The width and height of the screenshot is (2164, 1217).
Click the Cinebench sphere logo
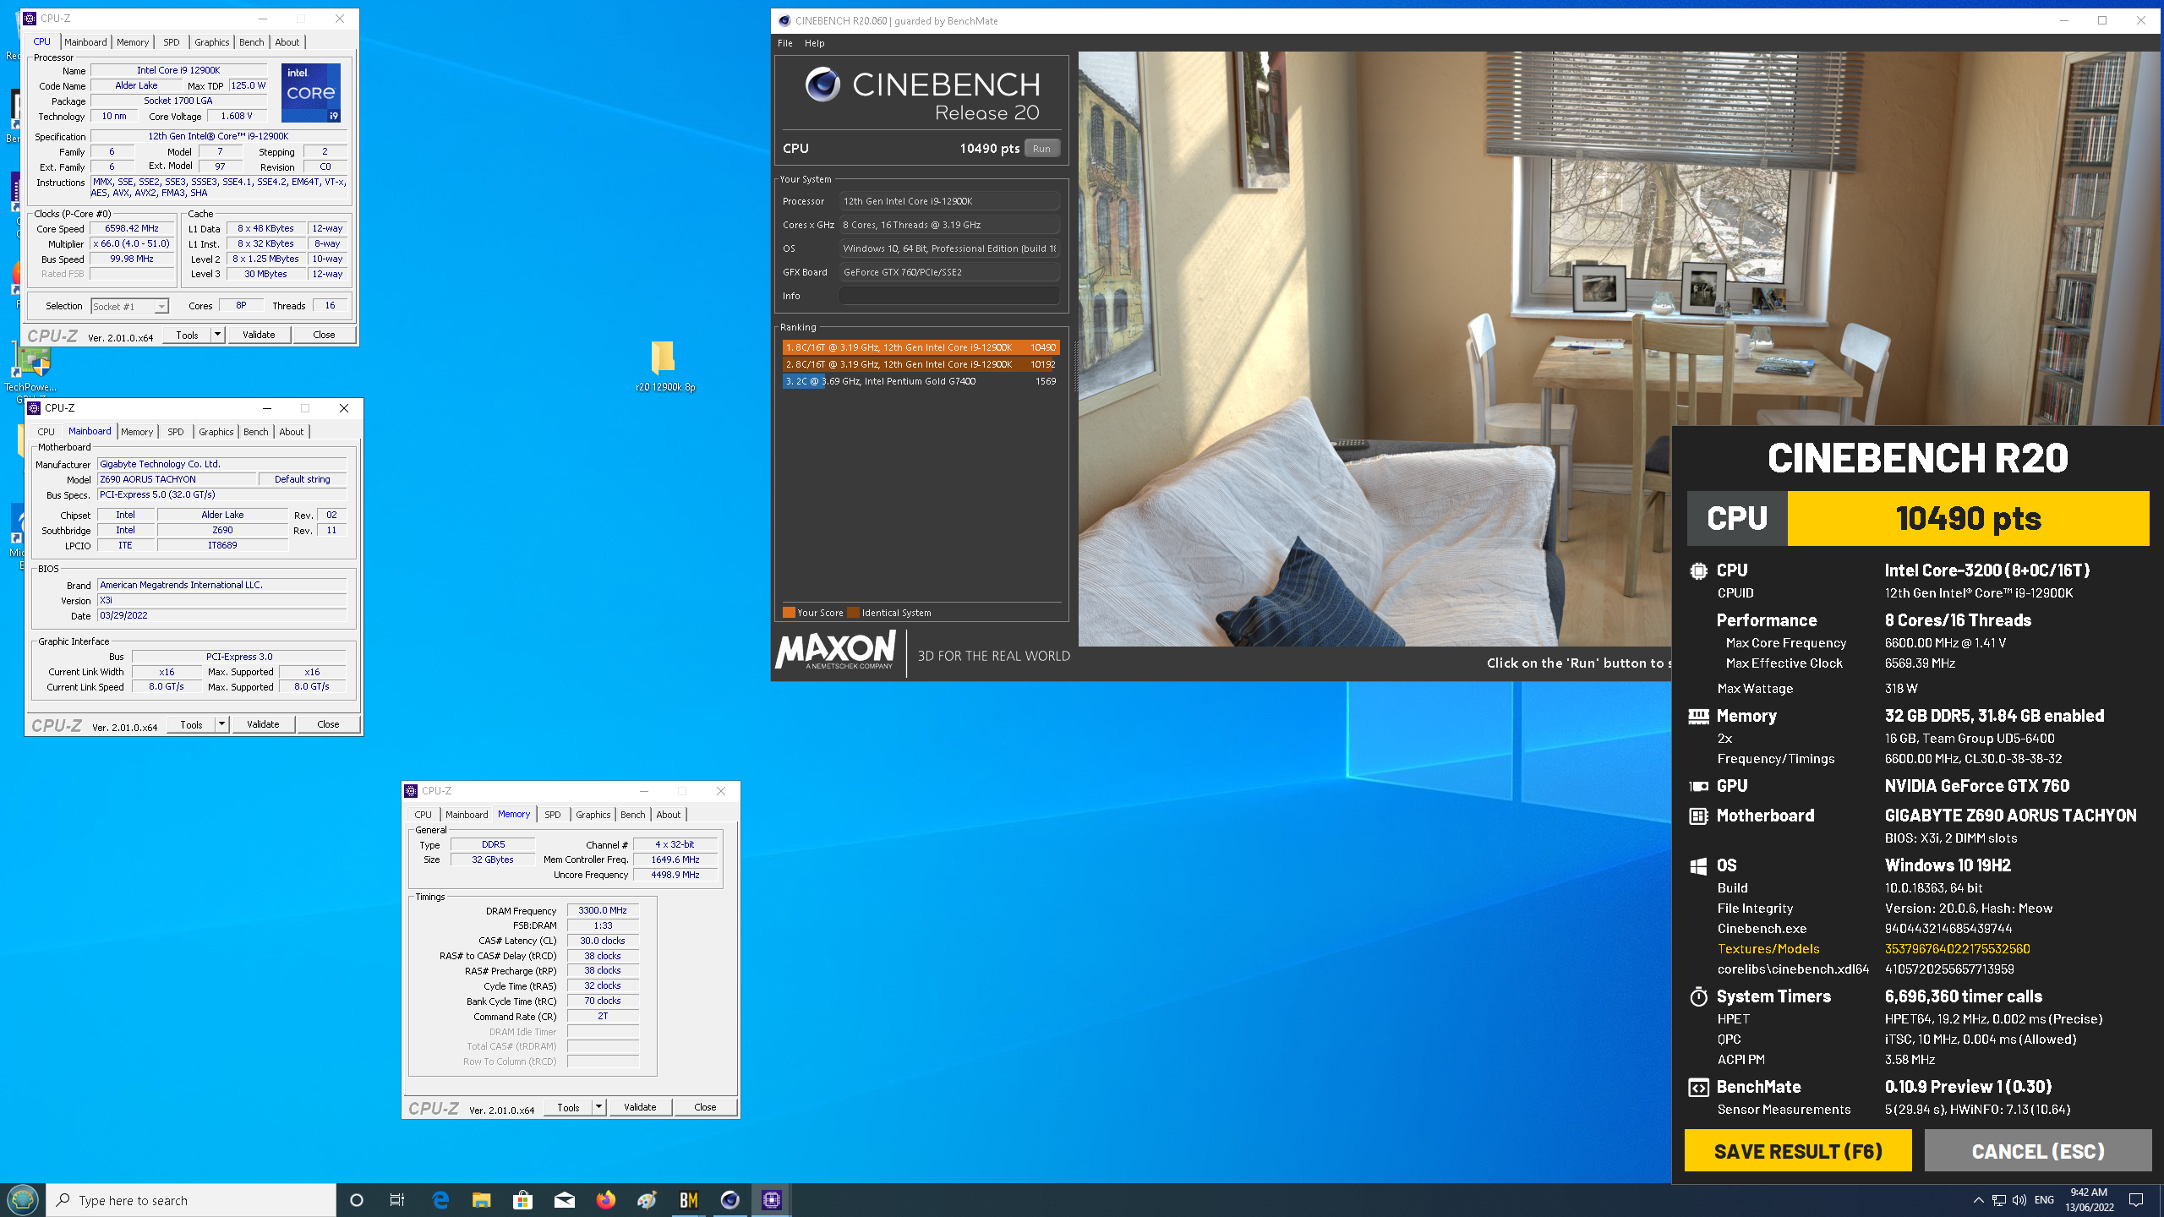coord(822,85)
